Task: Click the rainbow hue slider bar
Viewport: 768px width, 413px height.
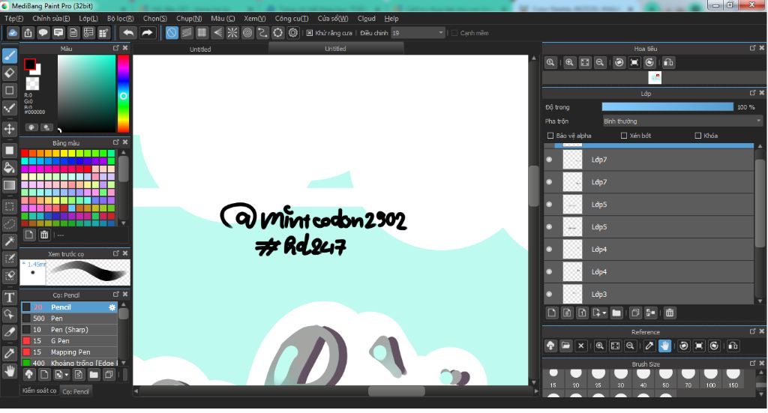Action: pyautogui.click(x=123, y=94)
